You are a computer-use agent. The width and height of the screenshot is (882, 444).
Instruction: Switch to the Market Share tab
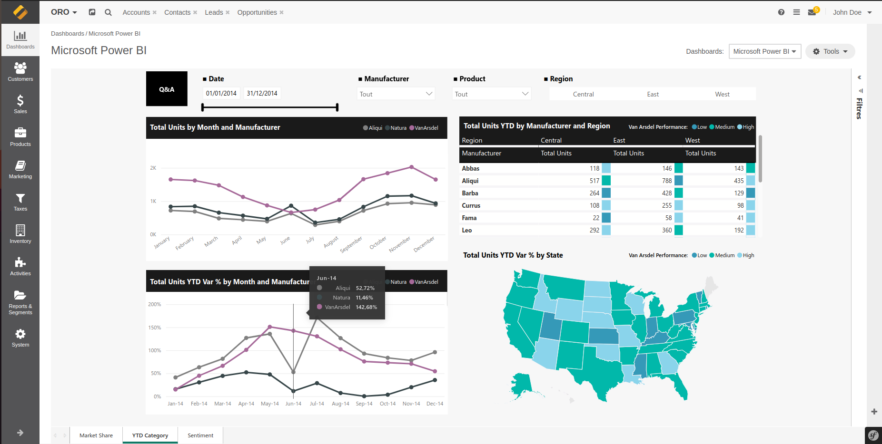[x=96, y=435]
